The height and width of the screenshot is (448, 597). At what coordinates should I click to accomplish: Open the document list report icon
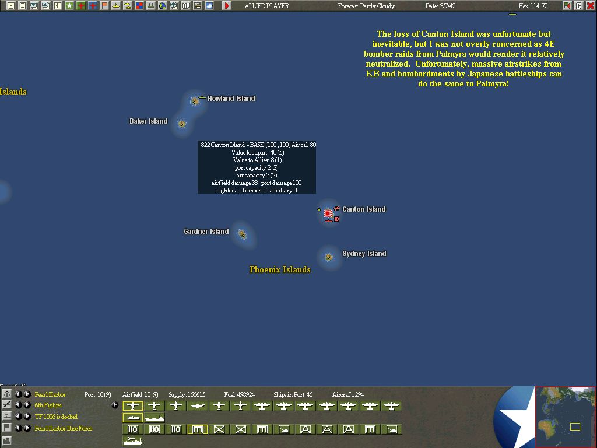point(23,6)
